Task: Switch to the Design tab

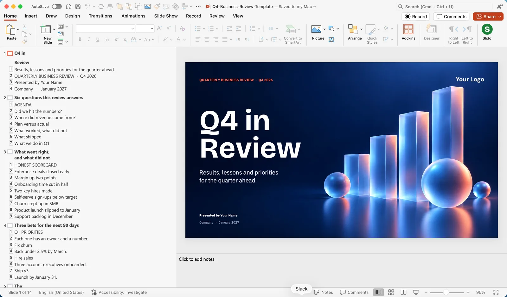Action: (73, 16)
